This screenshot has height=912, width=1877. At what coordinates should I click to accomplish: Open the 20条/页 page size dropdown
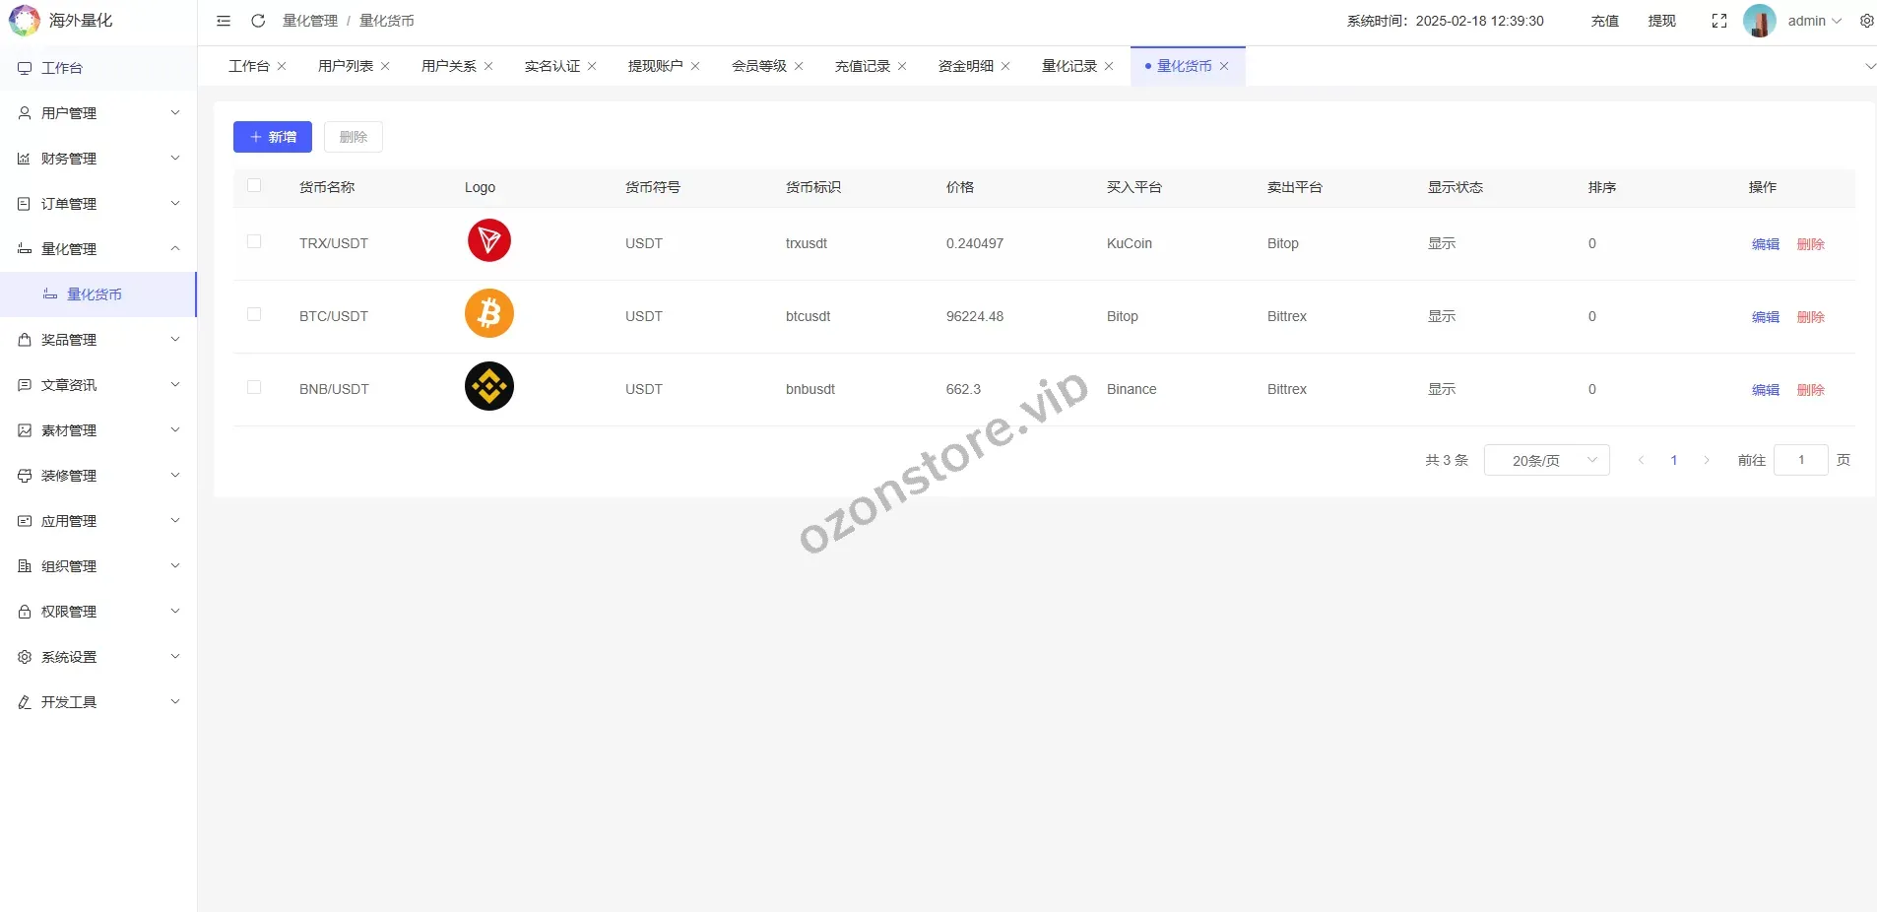coord(1546,460)
